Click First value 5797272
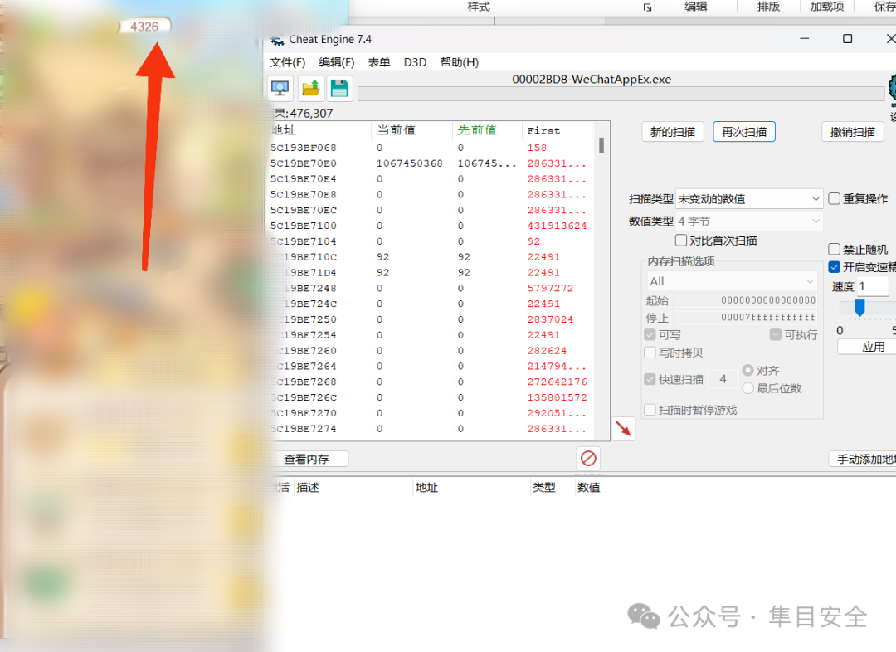Image resolution: width=896 pixels, height=652 pixels. coord(550,288)
